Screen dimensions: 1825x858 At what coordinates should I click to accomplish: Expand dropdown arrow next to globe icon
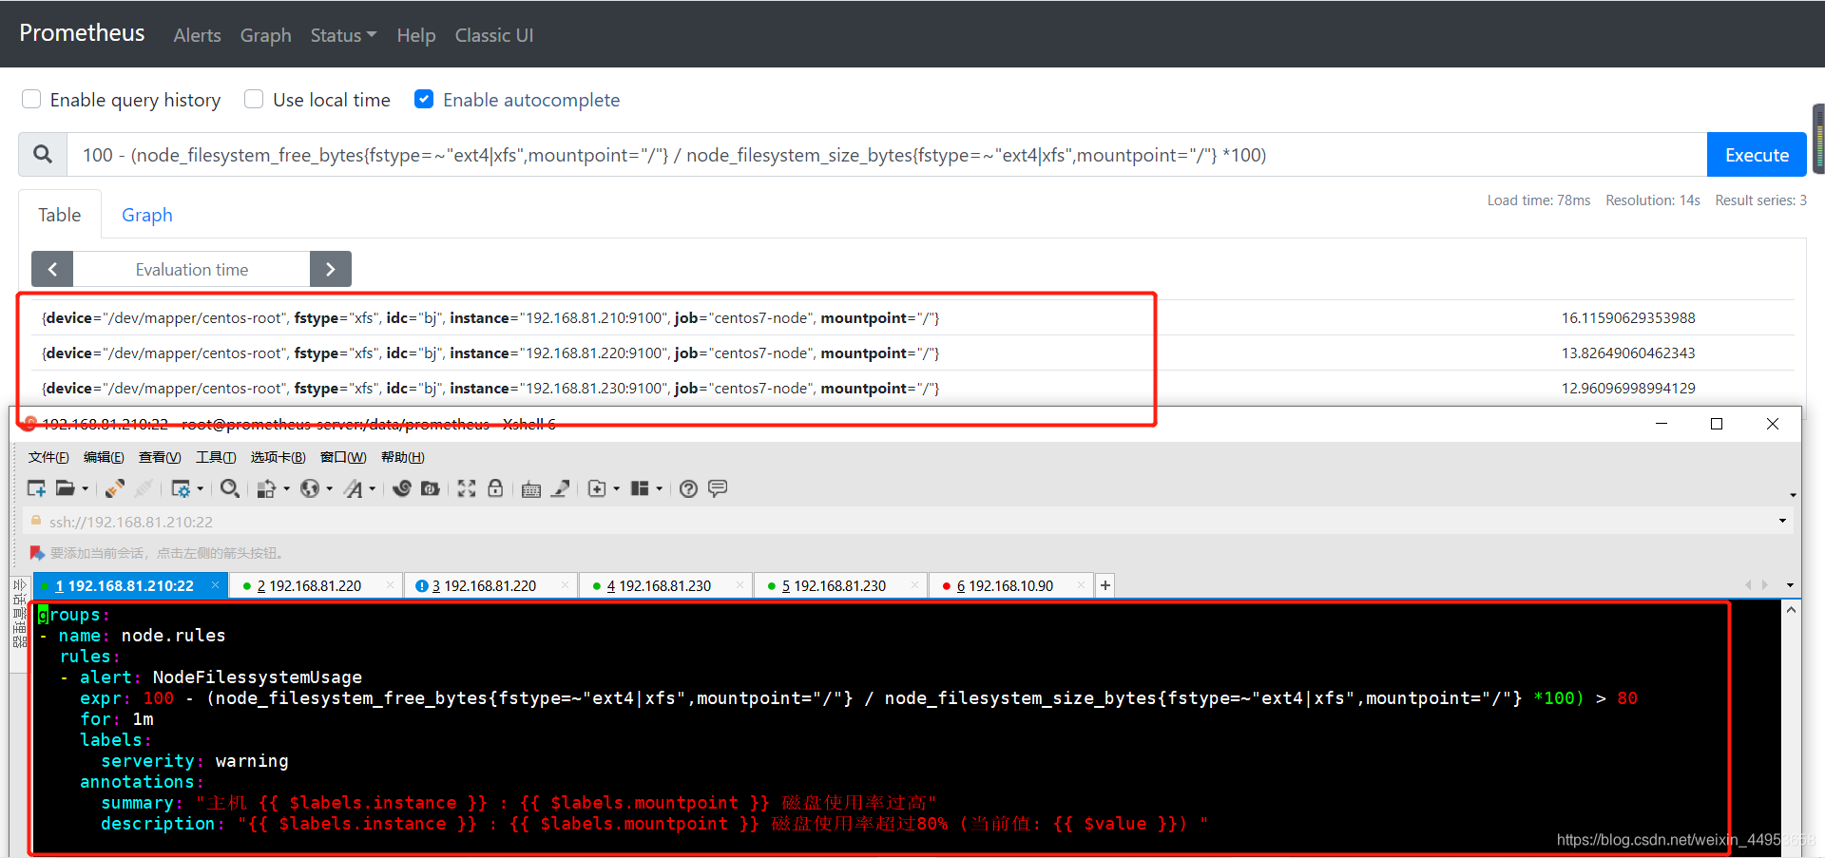tap(330, 488)
